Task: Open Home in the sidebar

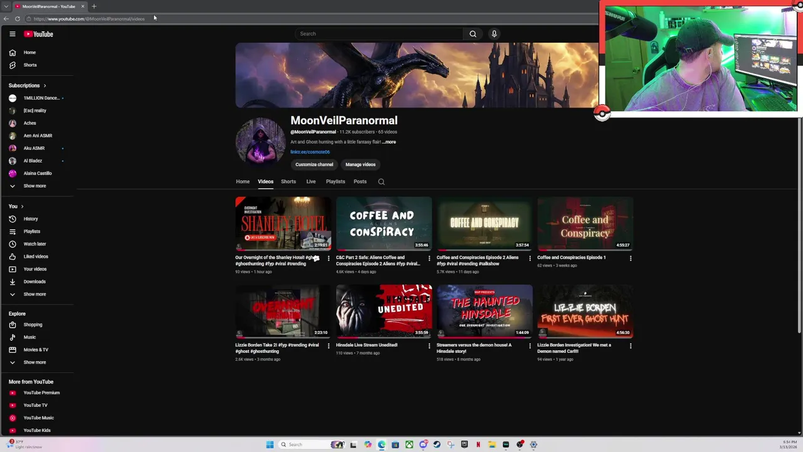Action: (x=29, y=53)
